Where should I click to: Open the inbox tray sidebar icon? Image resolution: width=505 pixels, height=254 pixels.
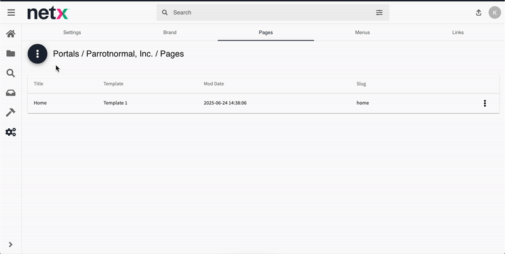pos(11,93)
